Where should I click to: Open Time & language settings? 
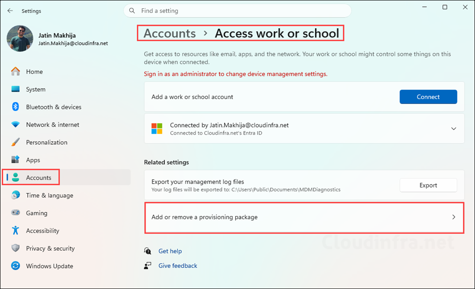click(x=50, y=196)
